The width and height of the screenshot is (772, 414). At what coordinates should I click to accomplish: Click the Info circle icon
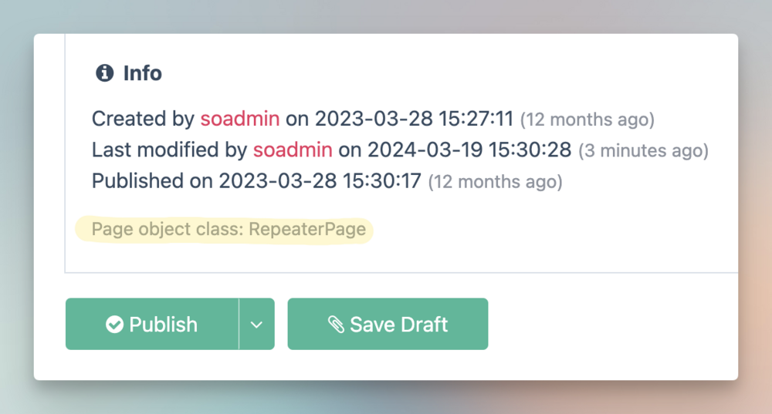coord(104,73)
